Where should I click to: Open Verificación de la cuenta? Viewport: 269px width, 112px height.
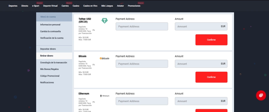(x=54, y=38)
